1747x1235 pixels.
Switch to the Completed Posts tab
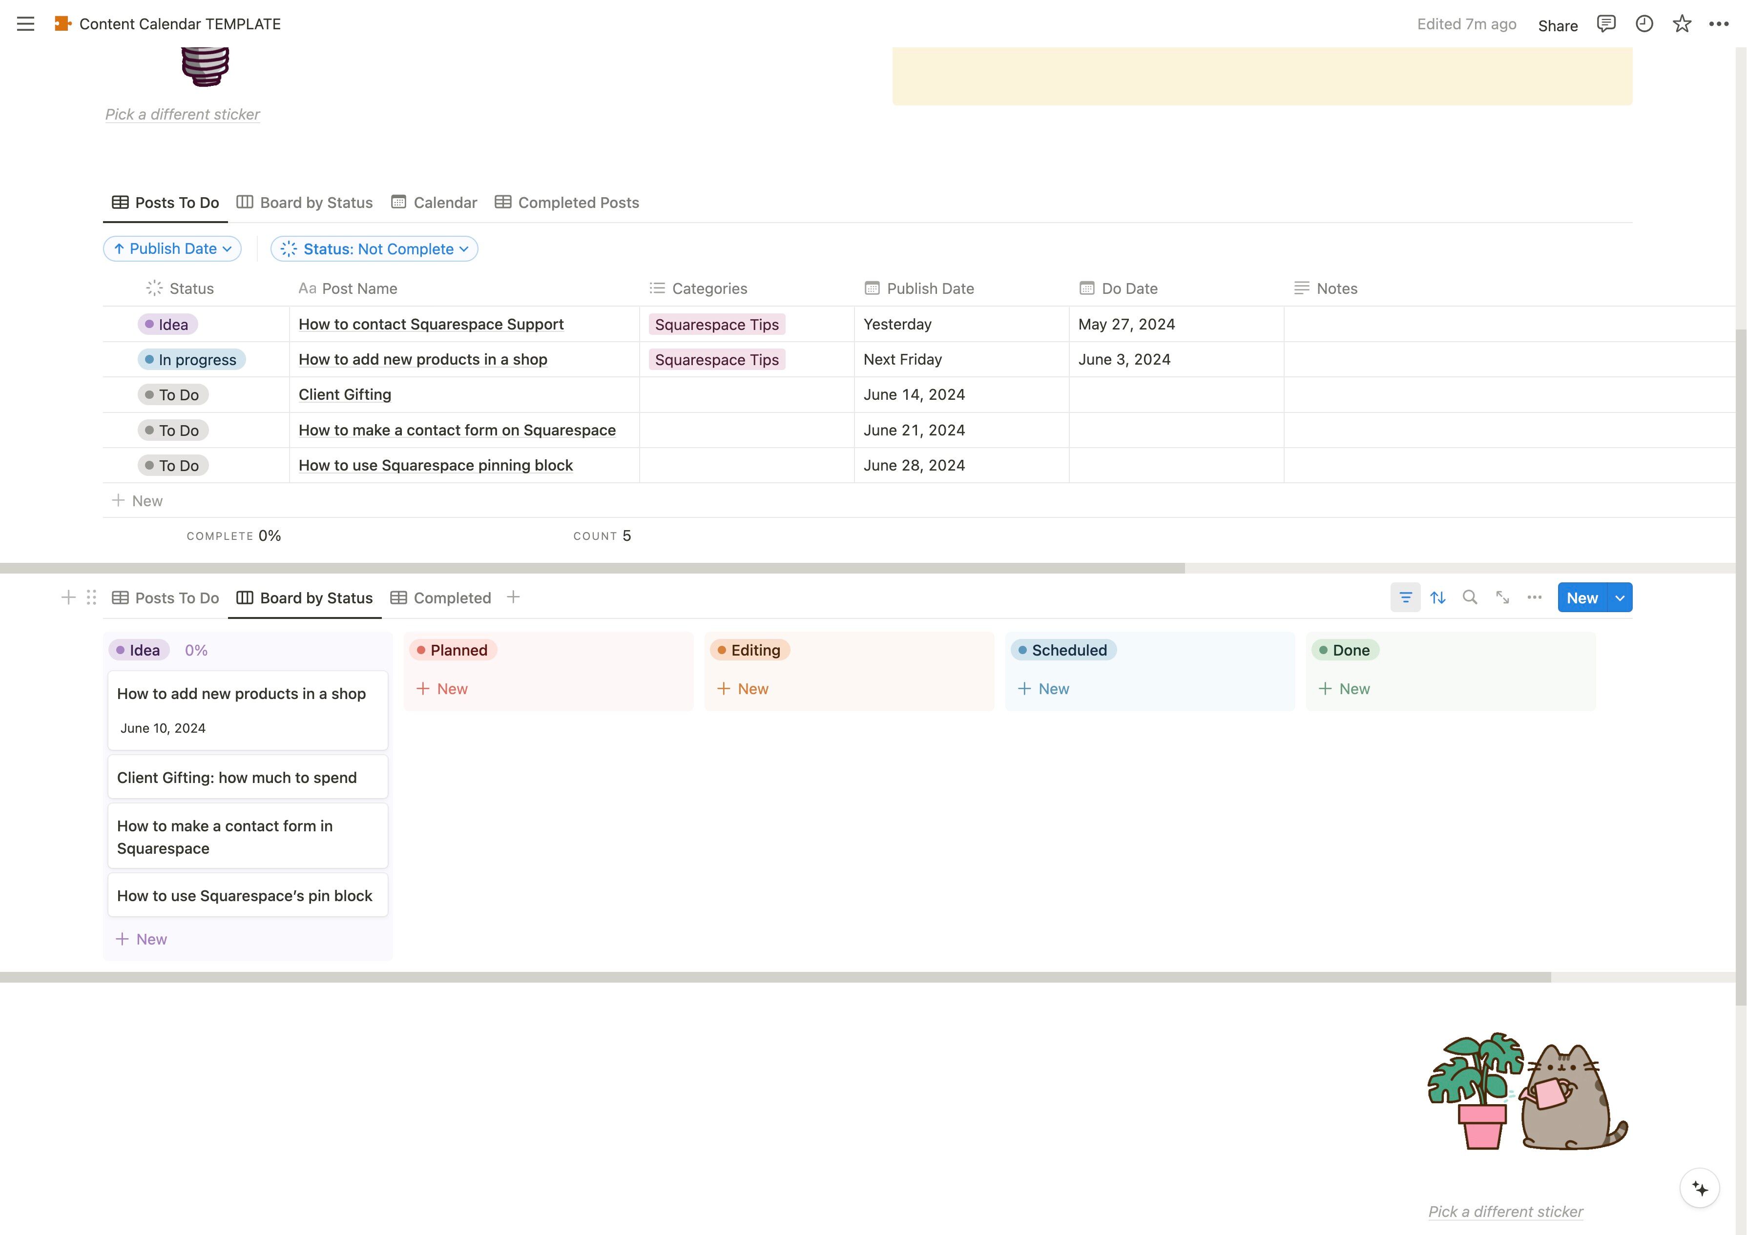click(567, 203)
